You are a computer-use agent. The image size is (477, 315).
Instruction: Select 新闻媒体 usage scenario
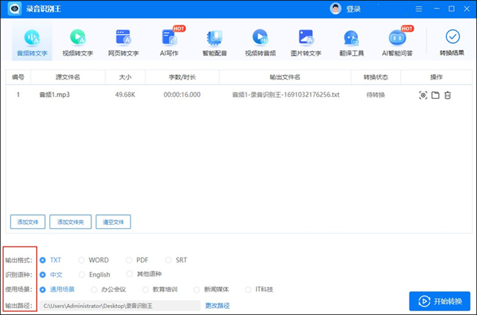[211, 290]
